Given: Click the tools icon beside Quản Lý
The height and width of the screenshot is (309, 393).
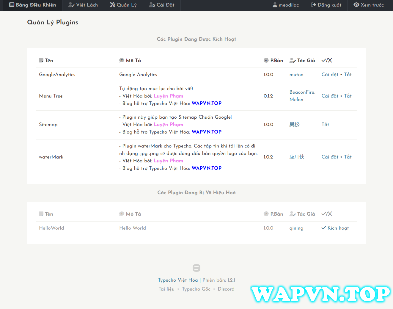Looking at the screenshot, I should (113, 5).
